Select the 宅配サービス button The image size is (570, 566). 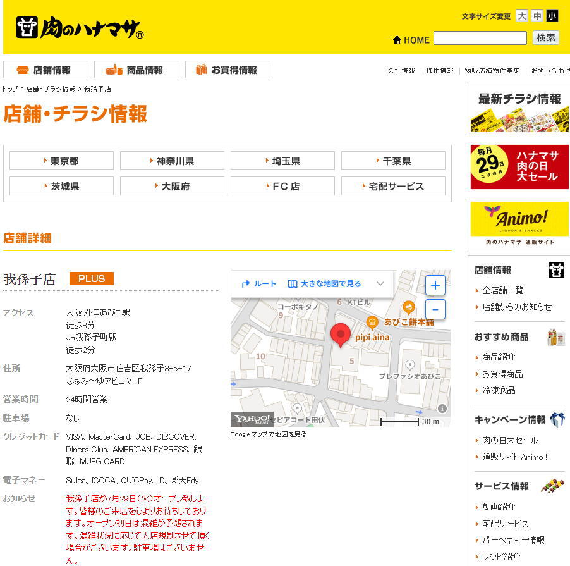pyautogui.click(x=393, y=186)
